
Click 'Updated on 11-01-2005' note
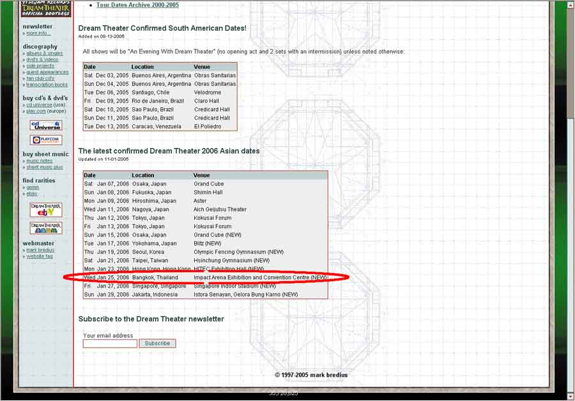103,159
